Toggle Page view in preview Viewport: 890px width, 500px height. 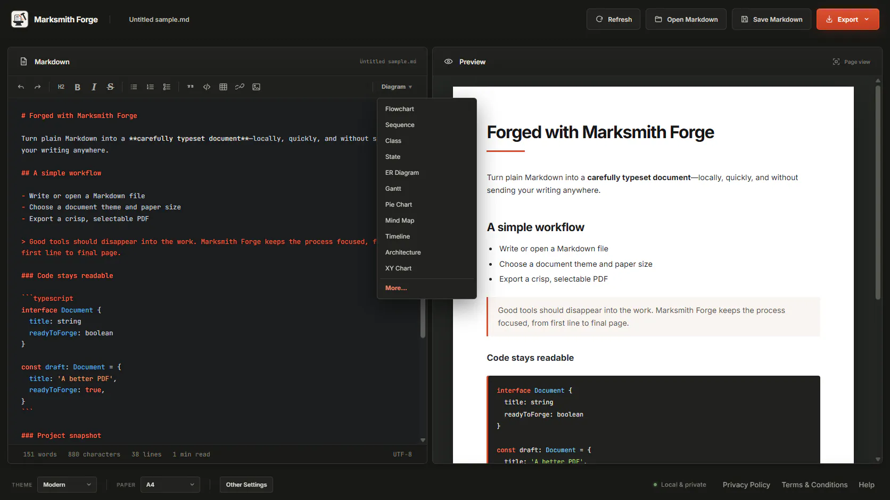(x=852, y=62)
